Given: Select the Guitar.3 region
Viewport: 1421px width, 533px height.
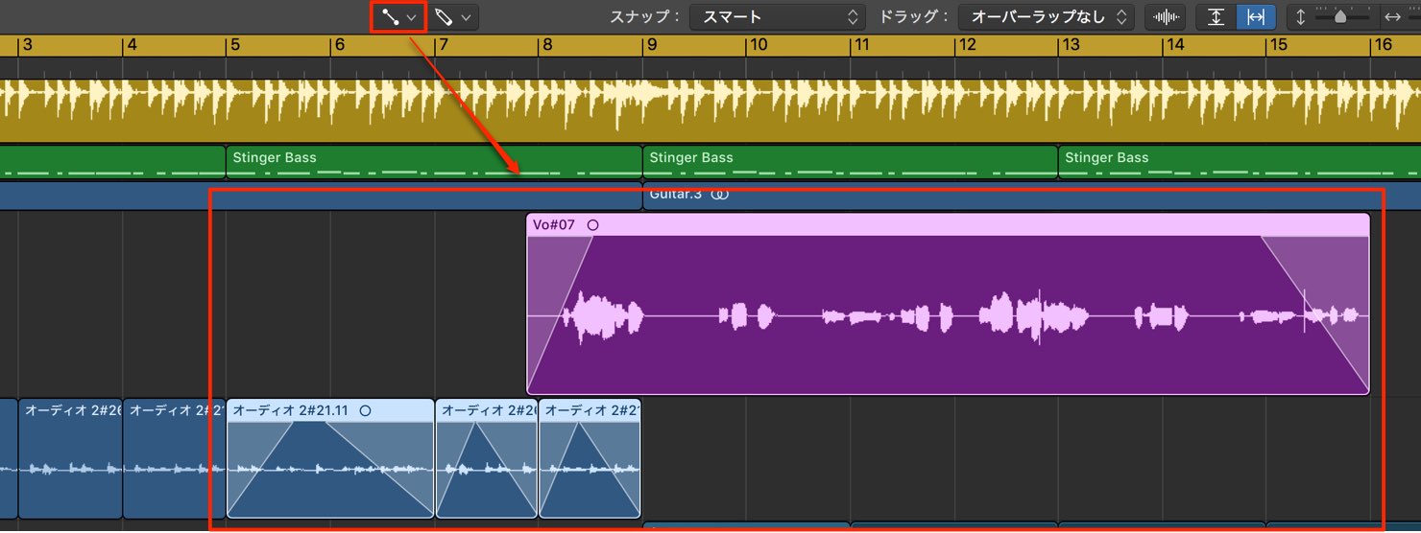Looking at the screenshot, I should click(x=1032, y=195).
